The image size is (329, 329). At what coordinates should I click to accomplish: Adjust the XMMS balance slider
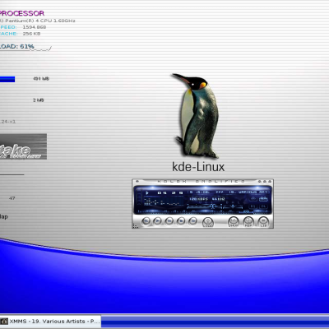click(233, 206)
